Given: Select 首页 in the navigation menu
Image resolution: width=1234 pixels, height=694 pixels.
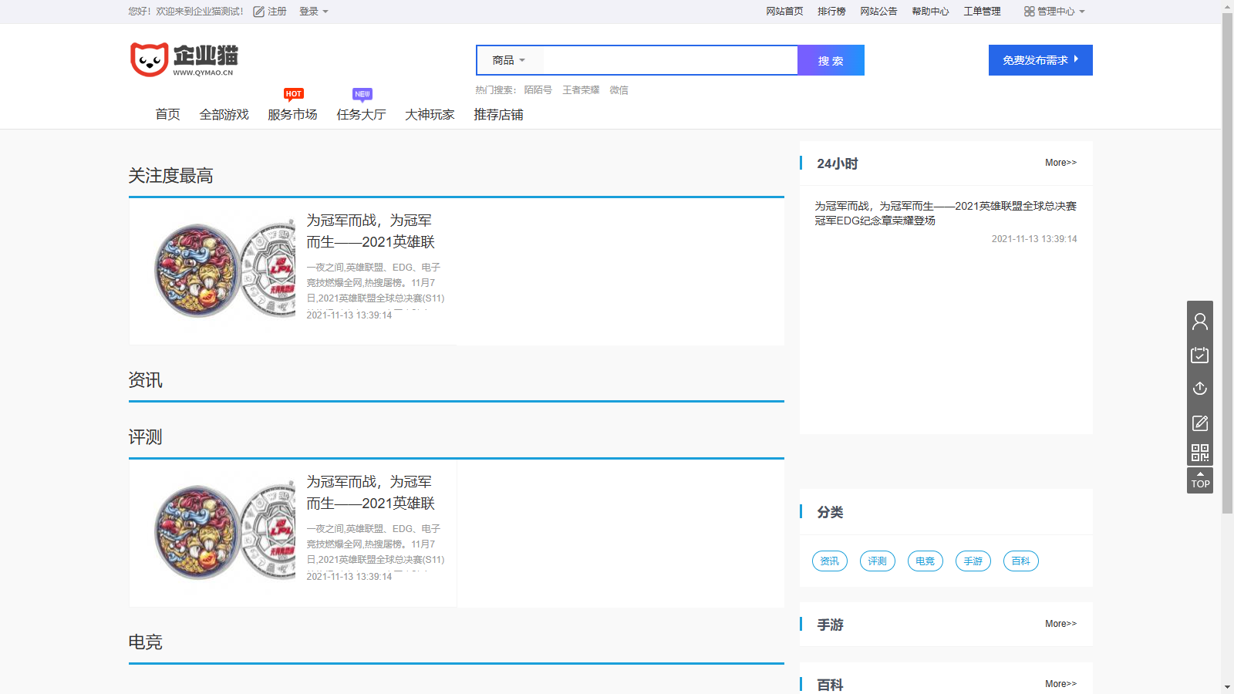Looking at the screenshot, I should (167, 114).
